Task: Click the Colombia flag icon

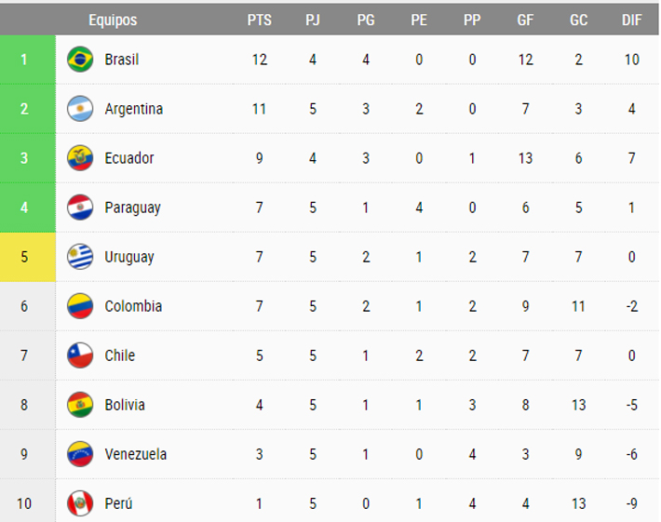Action: point(80,306)
